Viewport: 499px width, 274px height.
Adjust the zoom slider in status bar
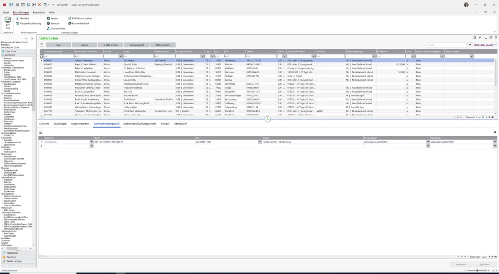477,270
